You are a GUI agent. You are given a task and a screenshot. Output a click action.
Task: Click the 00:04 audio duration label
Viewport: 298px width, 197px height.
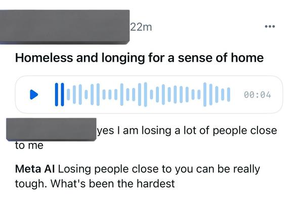pos(258,94)
